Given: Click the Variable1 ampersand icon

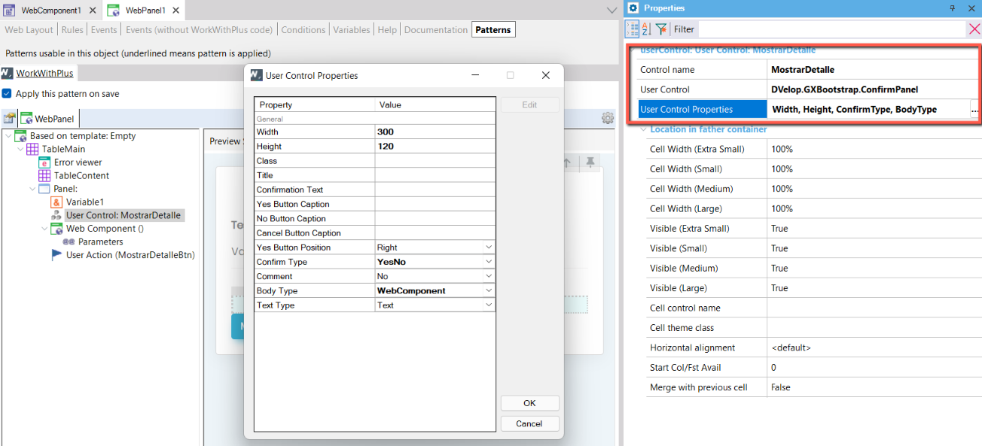Looking at the screenshot, I should (56, 202).
